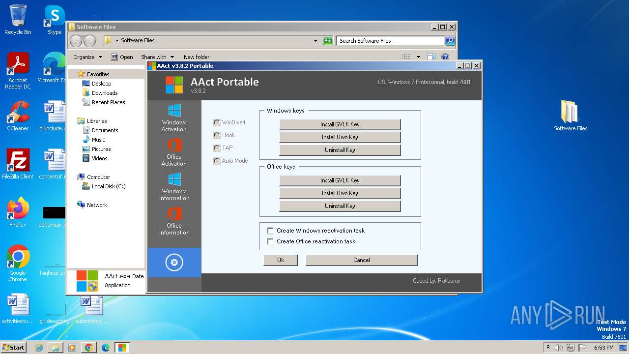Viewport: 629px width, 354px height.
Task: Expand the address bar history dropdown
Action: pos(315,41)
